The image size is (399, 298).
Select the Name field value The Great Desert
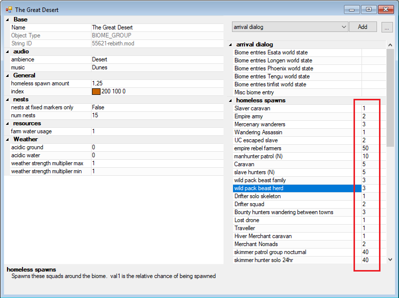pos(157,27)
